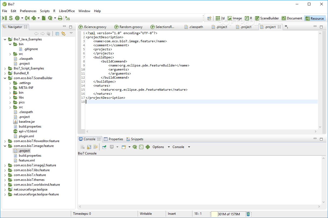This screenshot has width=328, height=218.
Task: Expand com.eco.bio7.floweditor.feature project
Action: pyautogui.click(x=5, y=141)
